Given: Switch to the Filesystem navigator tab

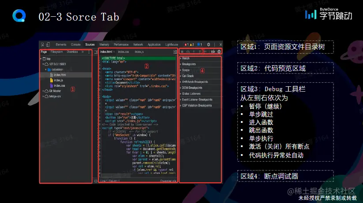Looking at the screenshot, I should click(x=57, y=52).
